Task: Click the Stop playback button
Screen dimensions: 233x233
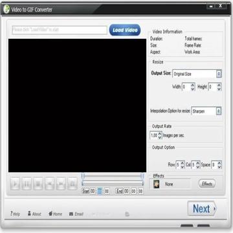Action: point(38,184)
